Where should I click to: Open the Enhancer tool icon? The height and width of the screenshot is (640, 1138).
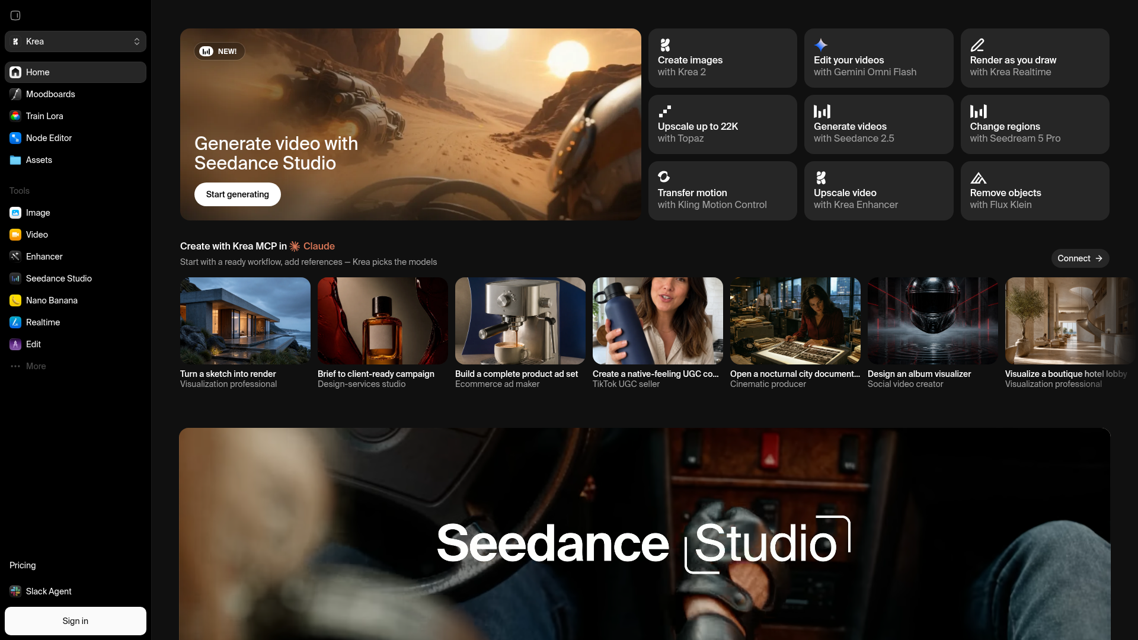click(15, 257)
